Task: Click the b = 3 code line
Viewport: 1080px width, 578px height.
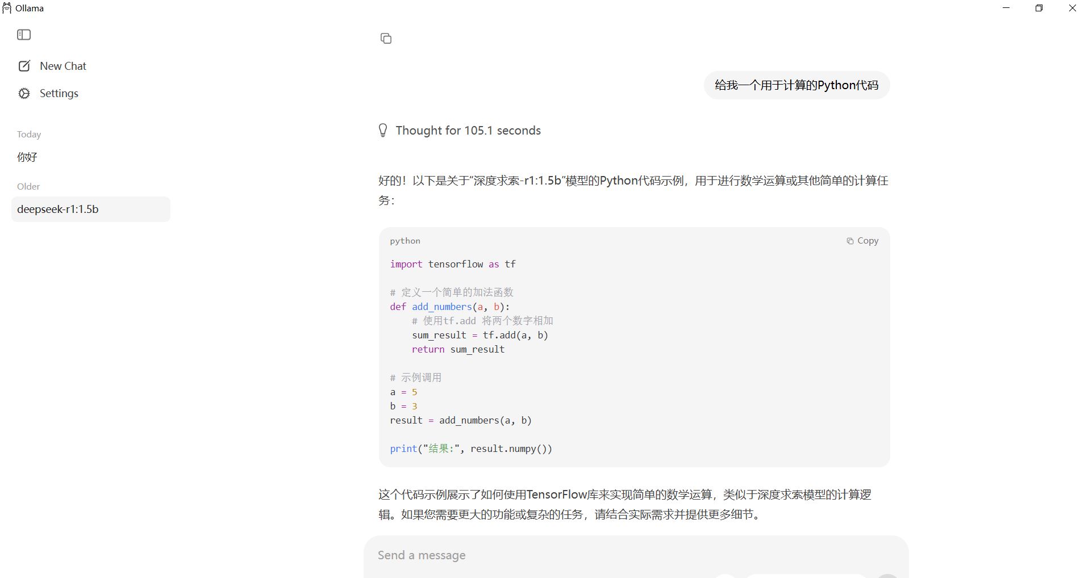Action: pyautogui.click(x=403, y=406)
